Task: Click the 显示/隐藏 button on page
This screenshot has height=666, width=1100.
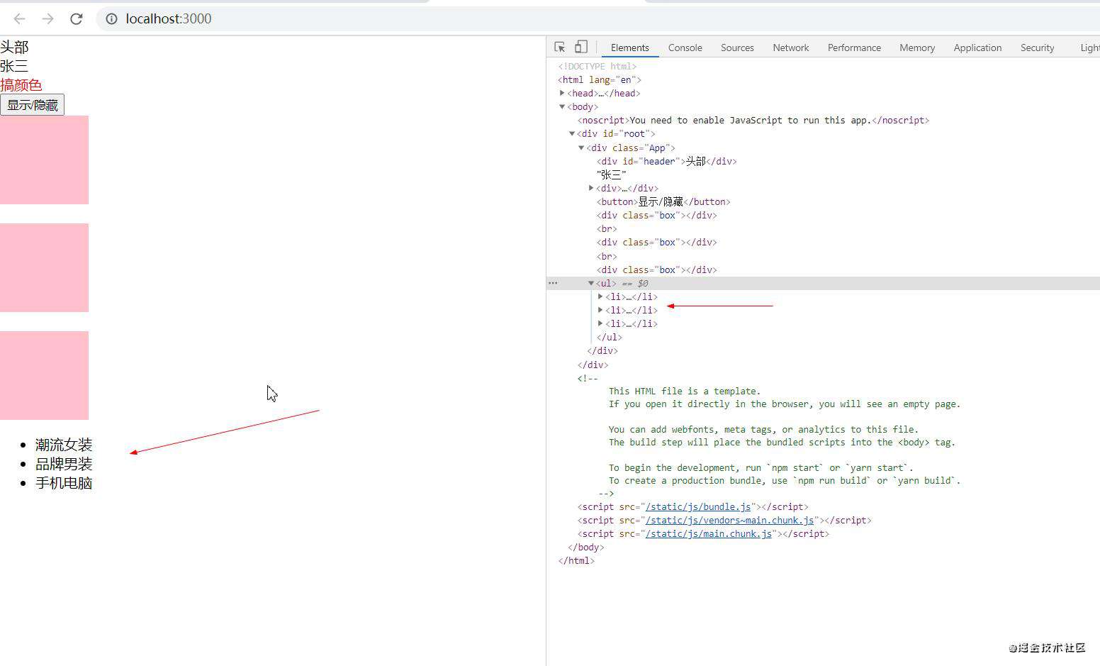Action: click(33, 105)
